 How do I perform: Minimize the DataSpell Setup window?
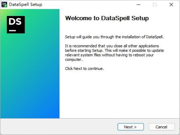(139, 4)
